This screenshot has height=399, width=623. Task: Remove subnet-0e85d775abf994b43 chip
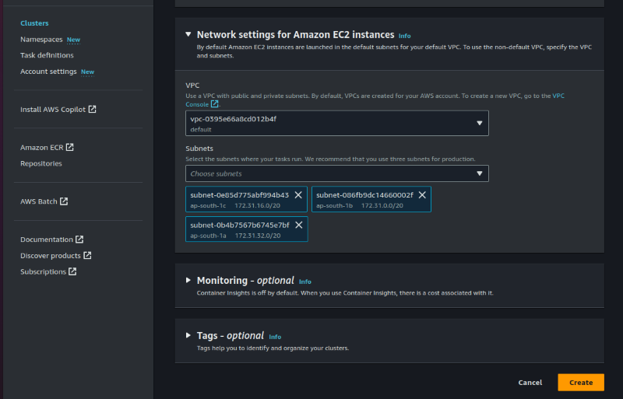tap(297, 195)
